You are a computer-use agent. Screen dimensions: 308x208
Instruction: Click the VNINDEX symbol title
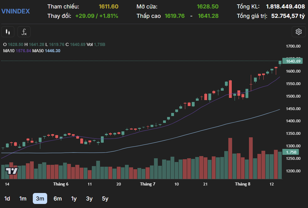pyautogui.click(x=16, y=11)
